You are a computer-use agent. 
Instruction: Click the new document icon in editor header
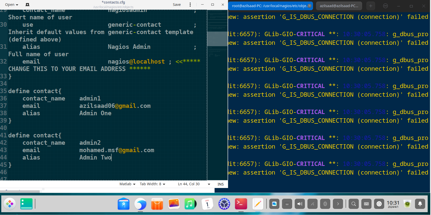click(27, 5)
